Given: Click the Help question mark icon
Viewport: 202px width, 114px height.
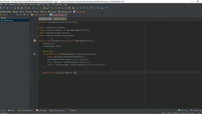Looking at the screenshot, I should click(107, 8).
